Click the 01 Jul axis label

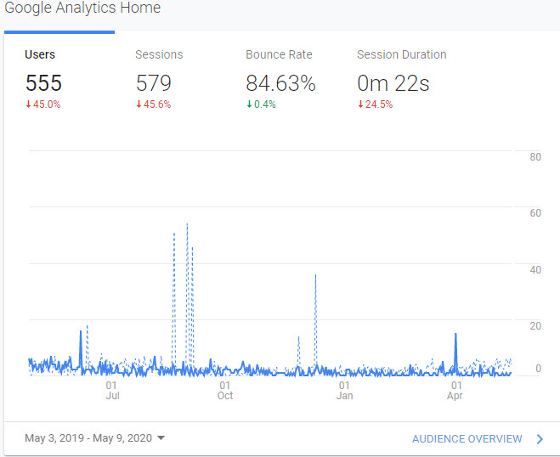tap(112, 390)
